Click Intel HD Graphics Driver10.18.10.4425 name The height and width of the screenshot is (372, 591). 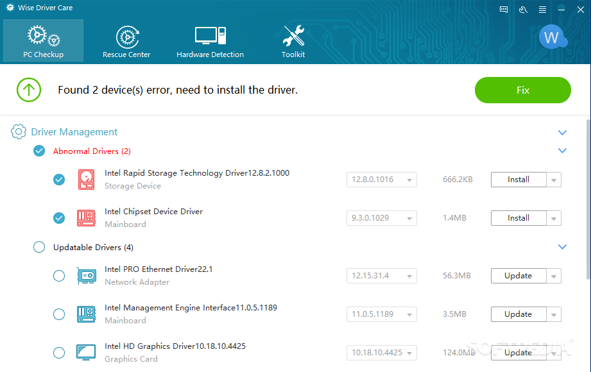(175, 346)
